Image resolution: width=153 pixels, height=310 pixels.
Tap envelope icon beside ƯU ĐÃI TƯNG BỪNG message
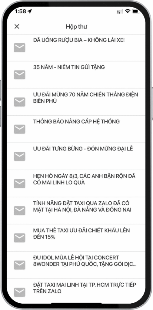[20, 156]
